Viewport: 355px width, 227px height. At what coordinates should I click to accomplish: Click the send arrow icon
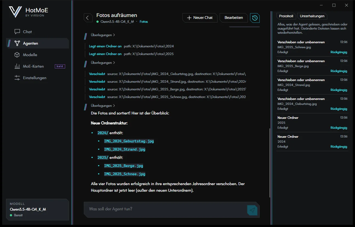point(252,210)
